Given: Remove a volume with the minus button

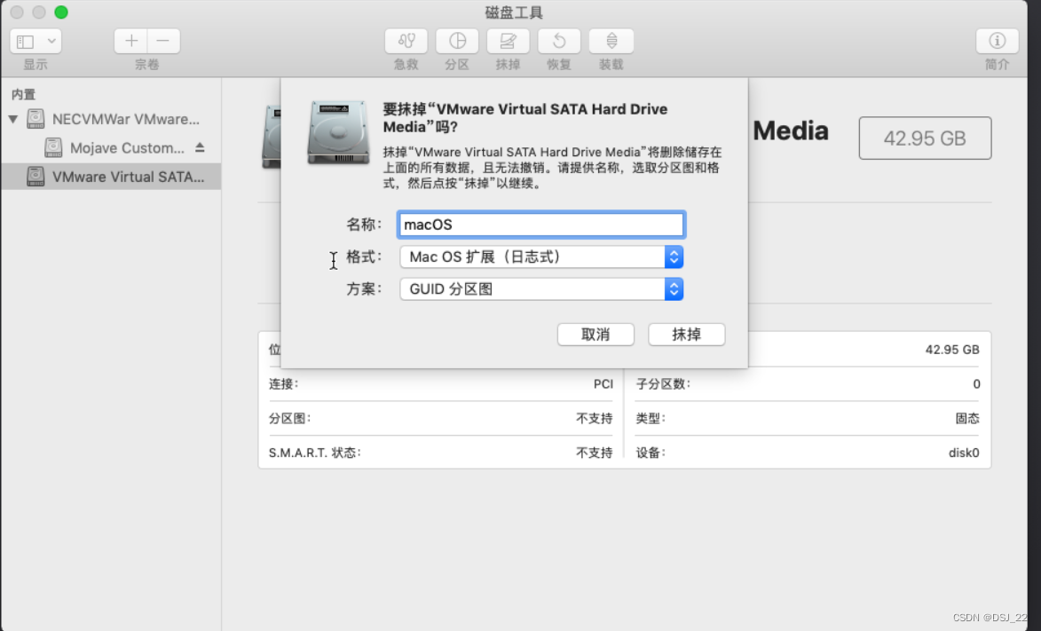Looking at the screenshot, I should (163, 41).
